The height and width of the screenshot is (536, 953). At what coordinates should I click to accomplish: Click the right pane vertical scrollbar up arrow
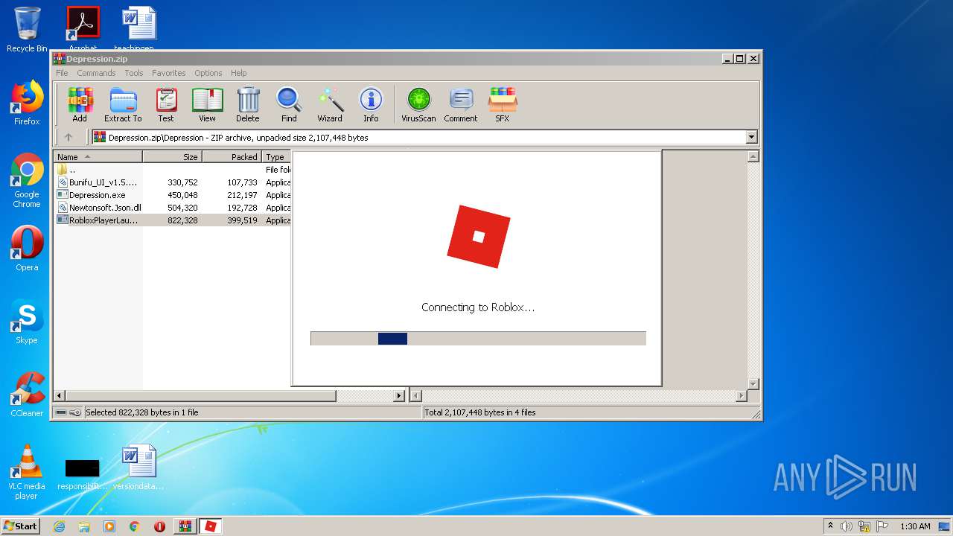(753, 157)
